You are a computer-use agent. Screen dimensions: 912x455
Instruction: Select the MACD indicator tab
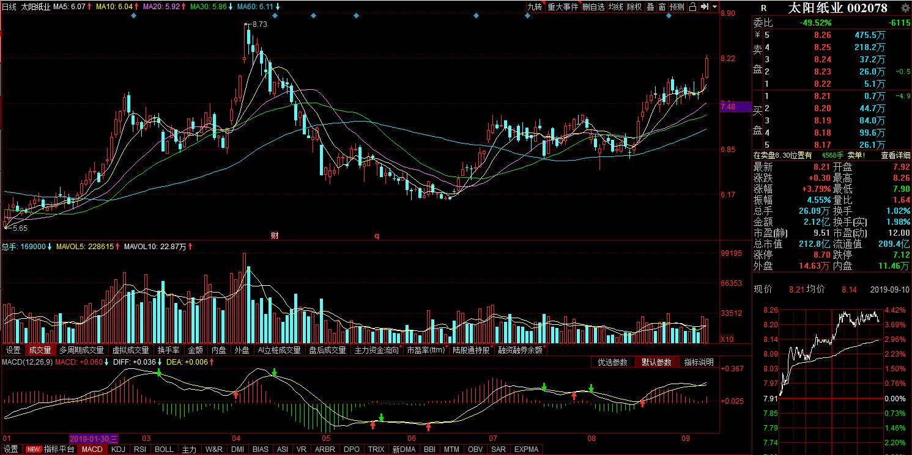(x=92, y=450)
